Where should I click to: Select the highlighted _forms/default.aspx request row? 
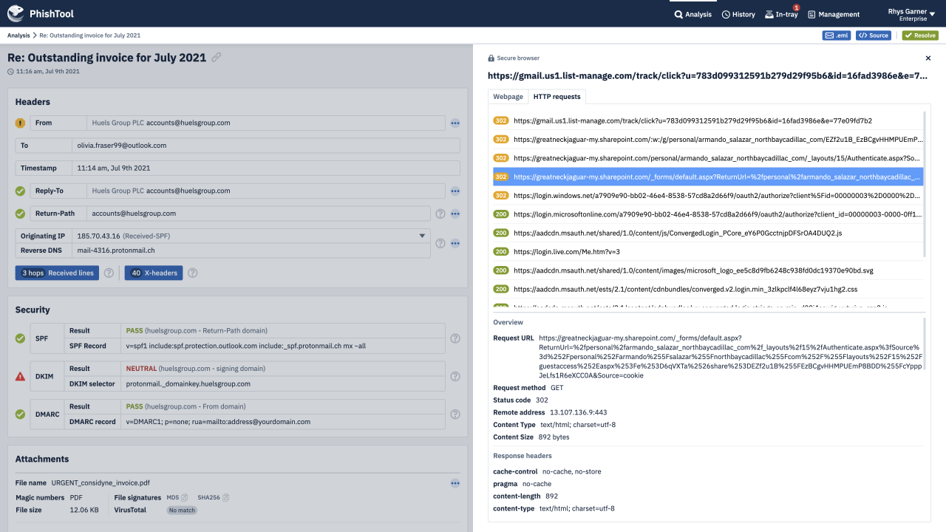pos(708,177)
